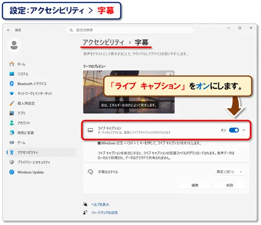Click the アカウント person icon
The image size is (261, 225).
coord(12,123)
